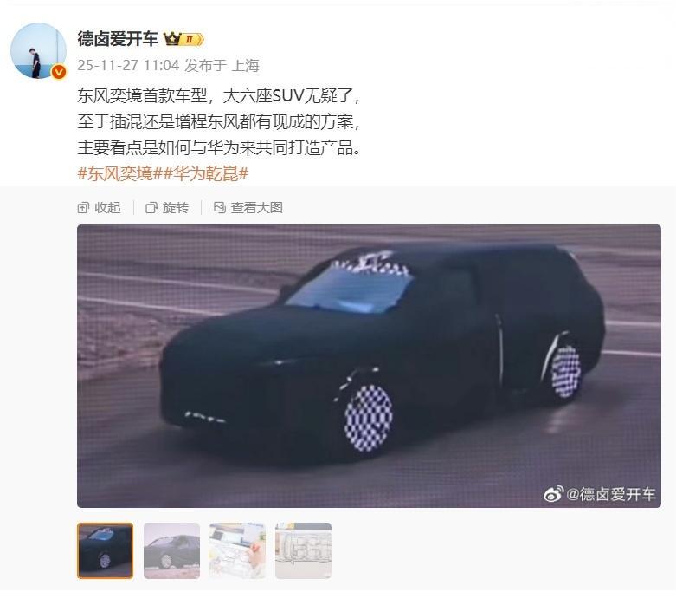
Task: Click the collapse (收起) icon
Action: [83, 208]
